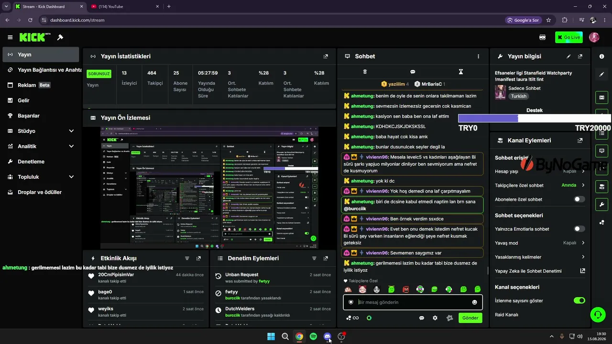
Task: Expand the Analitik sidebar section
Action: 71,146
